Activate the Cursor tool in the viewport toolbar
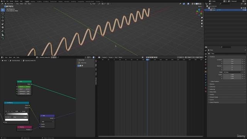The width and height of the screenshot is (247, 139). (3, 14)
